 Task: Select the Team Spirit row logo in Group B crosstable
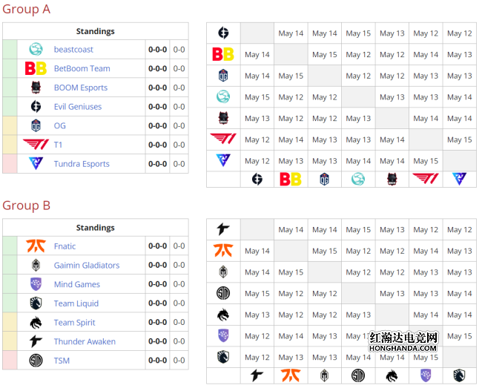point(223,315)
